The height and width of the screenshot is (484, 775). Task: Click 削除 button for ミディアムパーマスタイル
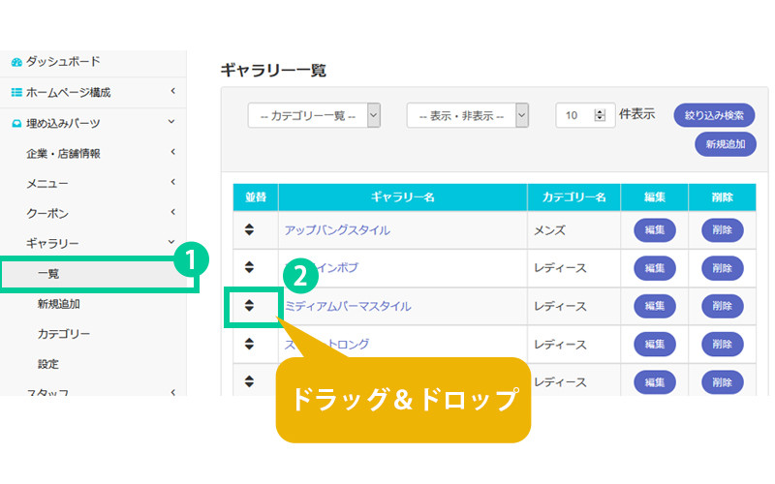pyautogui.click(x=722, y=306)
